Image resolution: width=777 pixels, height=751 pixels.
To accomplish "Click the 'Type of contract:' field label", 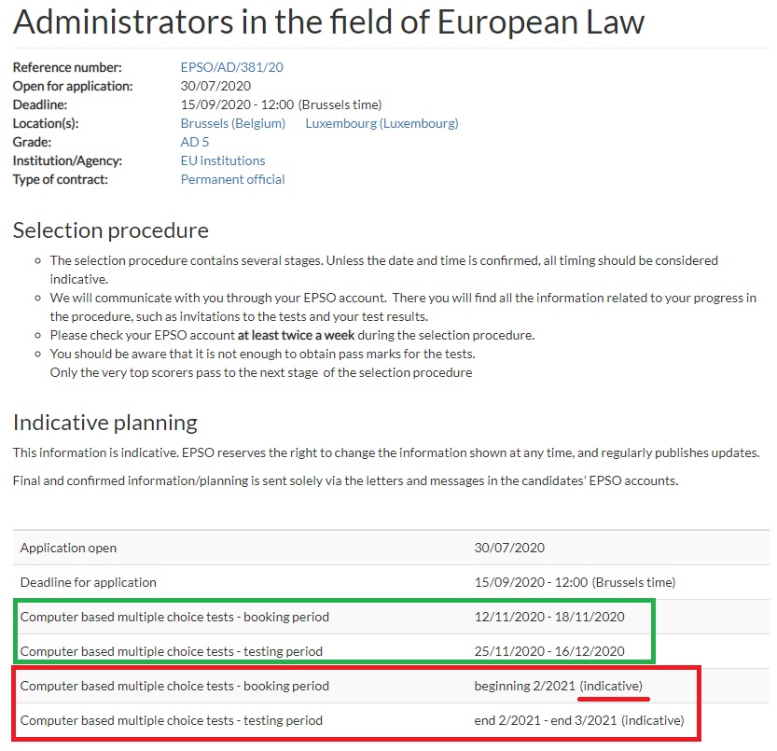I will pyautogui.click(x=60, y=179).
